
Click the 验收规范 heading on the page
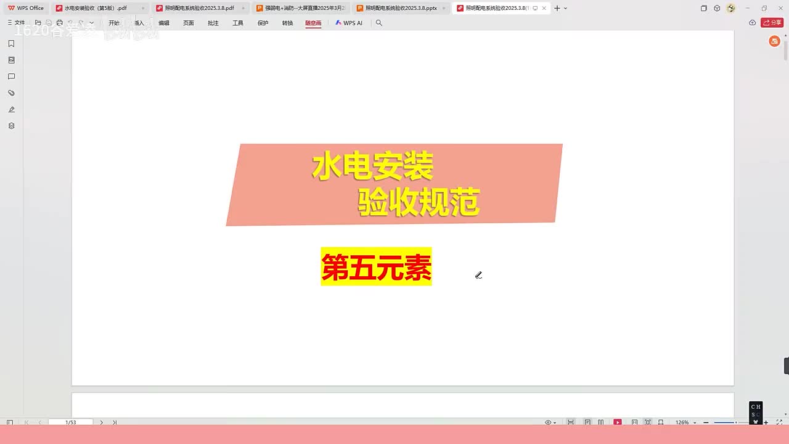pos(419,202)
